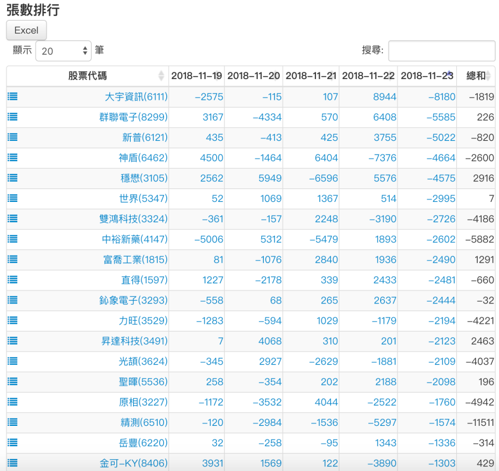Click the list icon beside 精測(6510)
Image resolution: width=499 pixels, height=471 pixels.
12,422
